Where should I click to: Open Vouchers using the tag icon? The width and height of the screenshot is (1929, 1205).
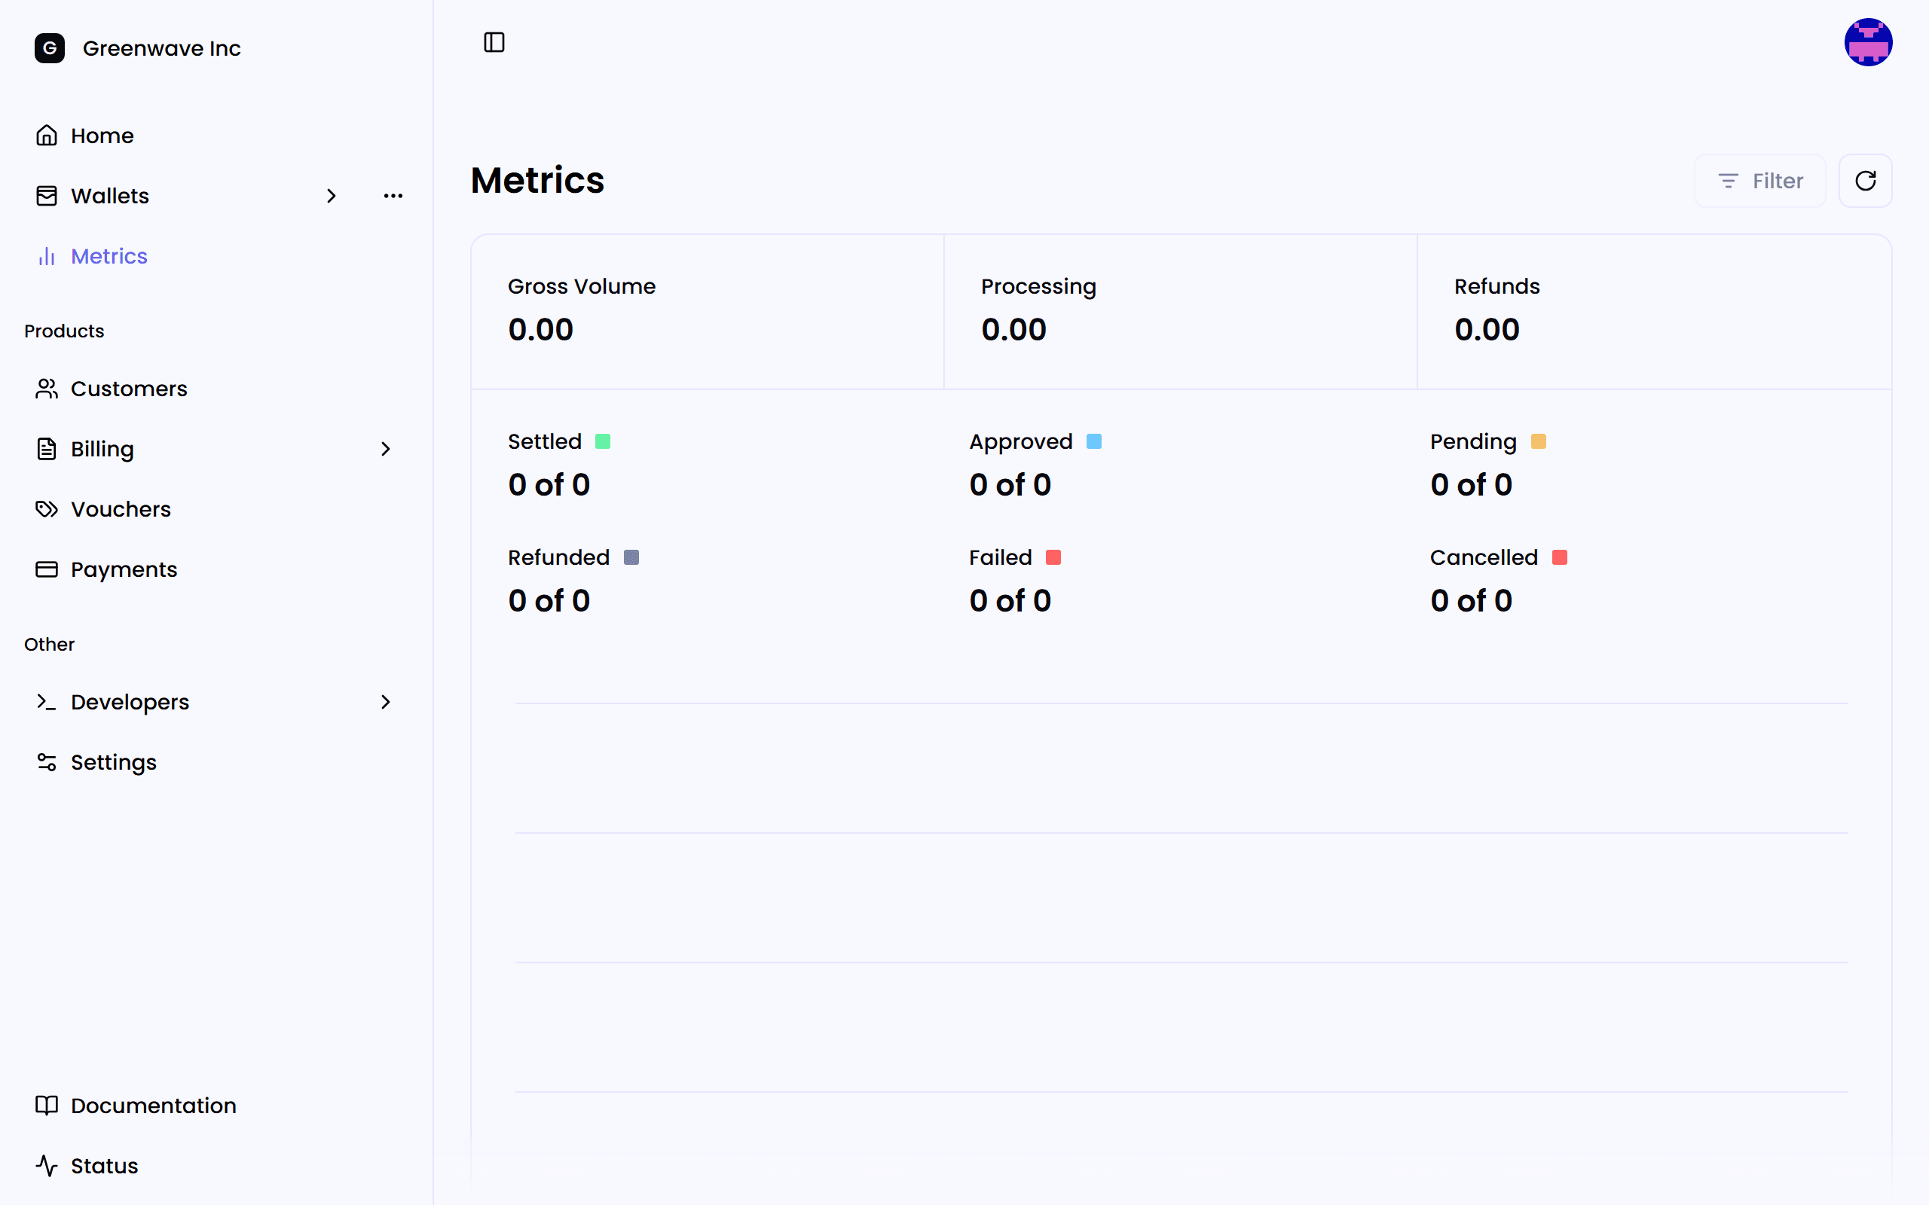coord(46,508)
